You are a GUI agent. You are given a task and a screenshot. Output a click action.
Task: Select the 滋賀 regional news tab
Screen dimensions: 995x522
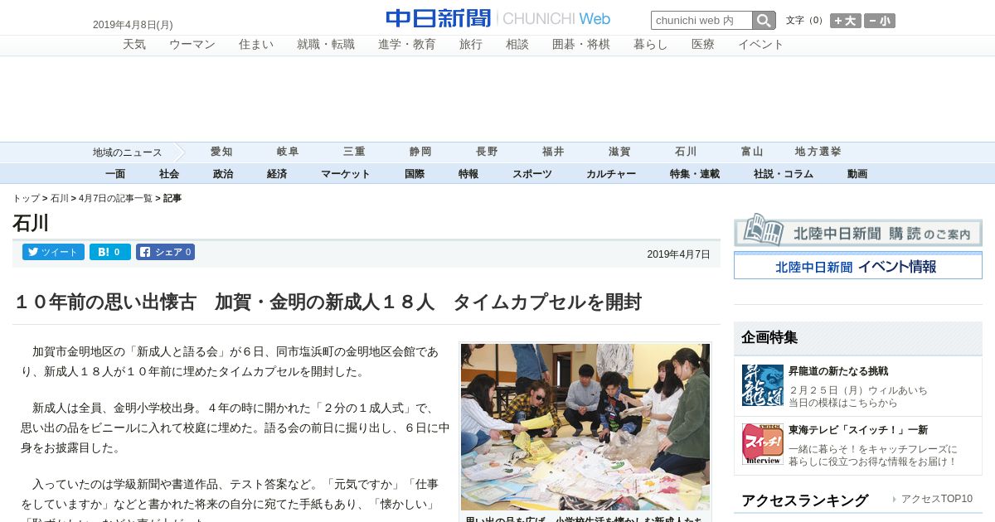[x=619, y=152]
